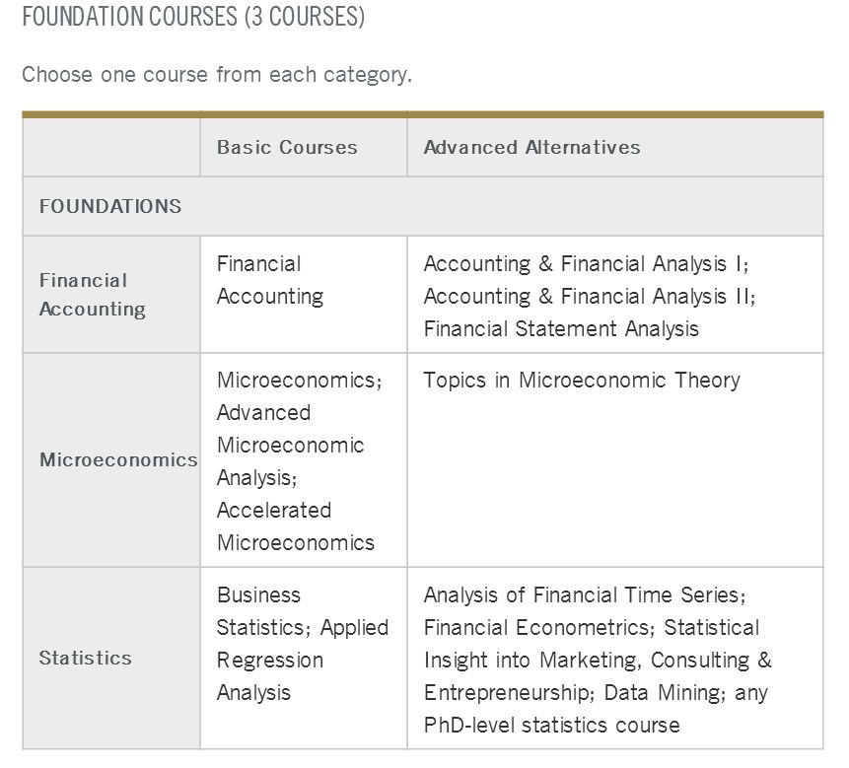The width and height of the screenshot is (849, 768).
Task: Click the bold "Financial Accounting" row label
Action: tap(92, 295)
